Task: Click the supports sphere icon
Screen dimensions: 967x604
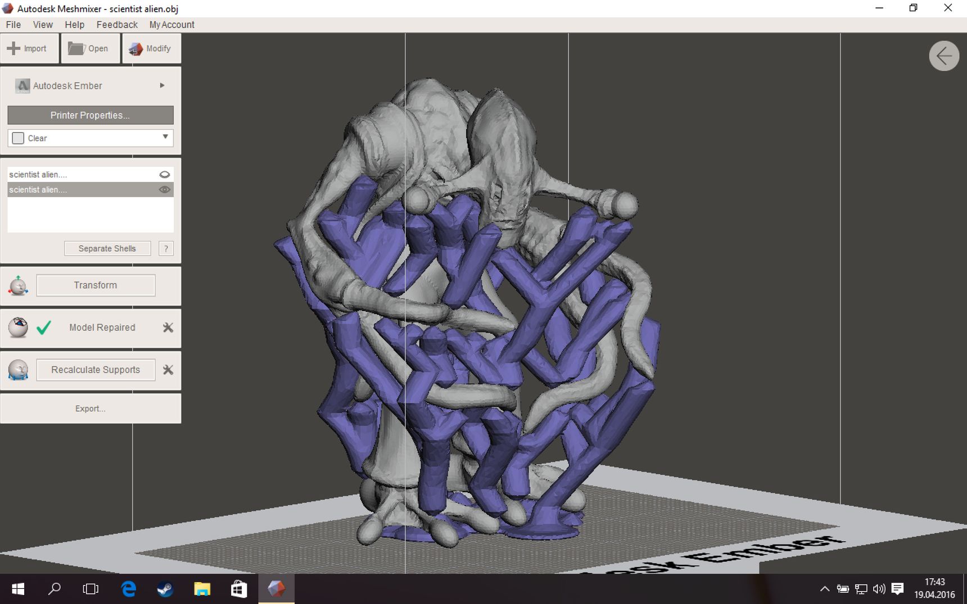Action: pos(18,370)
